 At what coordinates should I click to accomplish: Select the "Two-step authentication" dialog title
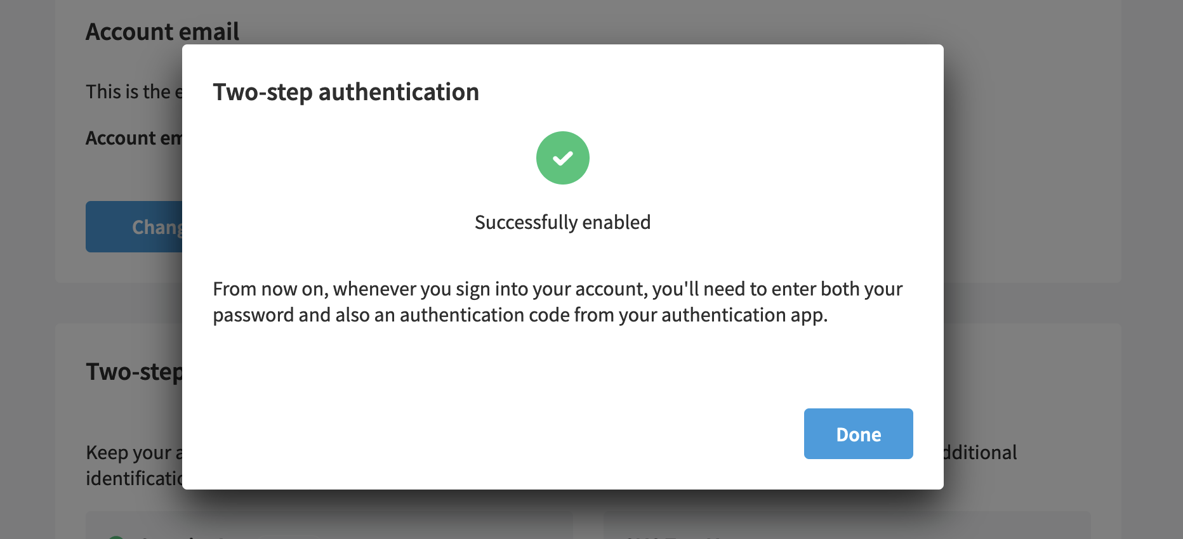(346, 92)
